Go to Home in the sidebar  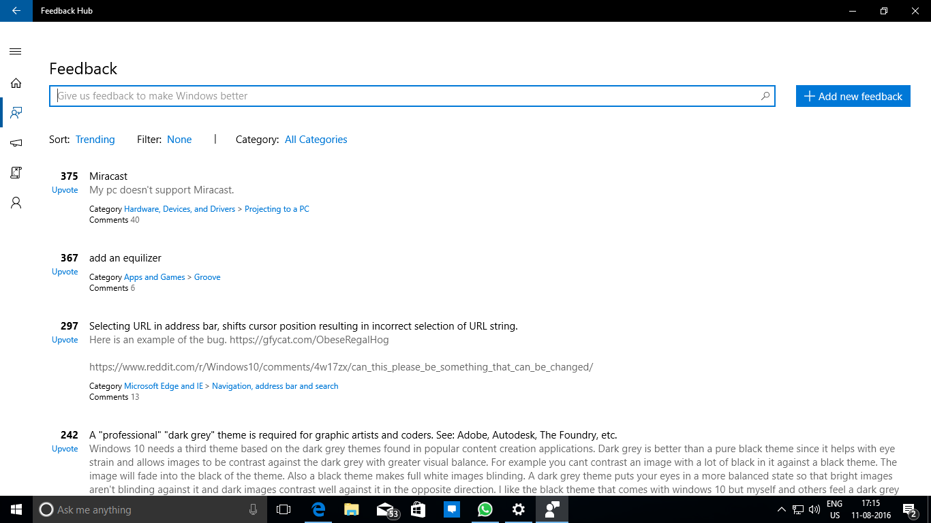[x=16, y=83]
